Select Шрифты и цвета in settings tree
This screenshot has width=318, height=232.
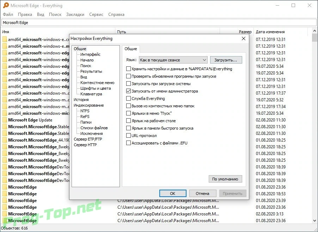coord(96,88)
